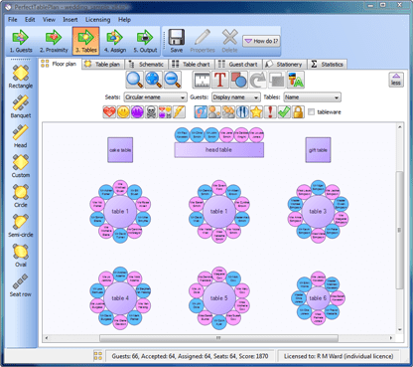Viewport: 413px width, 367px height.
Task: Insert a Head table
Action: (x=21, y=136)
